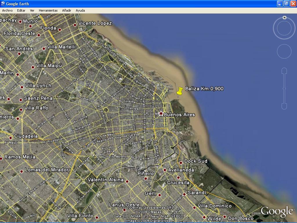Click the Ciudadela place dot
This screenshot has height=223, width=297.
click(11, 138)
